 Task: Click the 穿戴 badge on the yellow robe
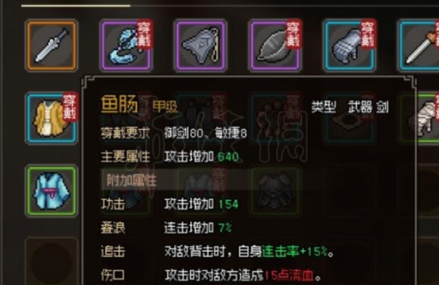pos(70,107)
